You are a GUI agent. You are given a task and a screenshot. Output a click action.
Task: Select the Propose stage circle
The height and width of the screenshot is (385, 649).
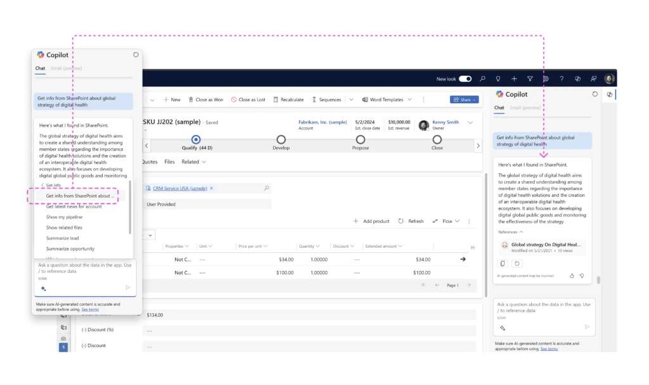pos(360,139)
